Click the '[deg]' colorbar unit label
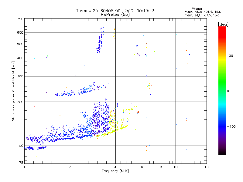243x182 pixels. pyautogui.click(x=223, y=24)
